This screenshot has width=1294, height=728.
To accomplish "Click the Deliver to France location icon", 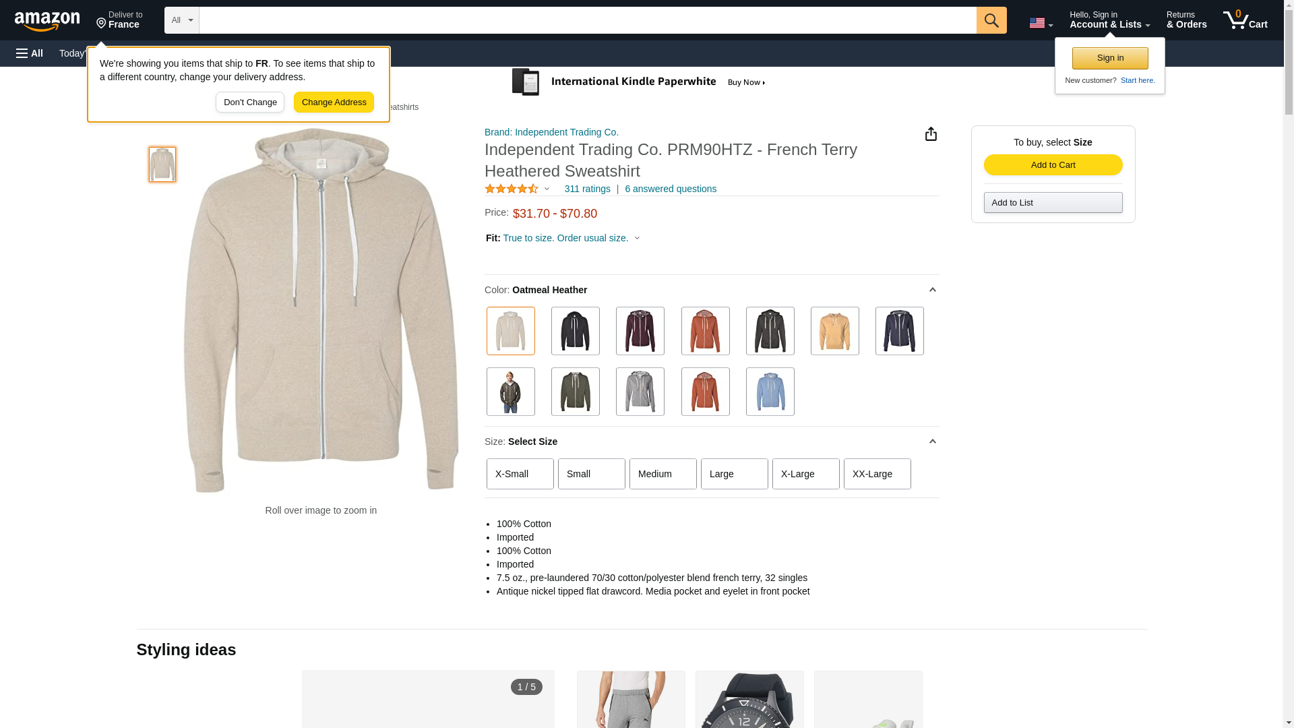I will point(102,24).
